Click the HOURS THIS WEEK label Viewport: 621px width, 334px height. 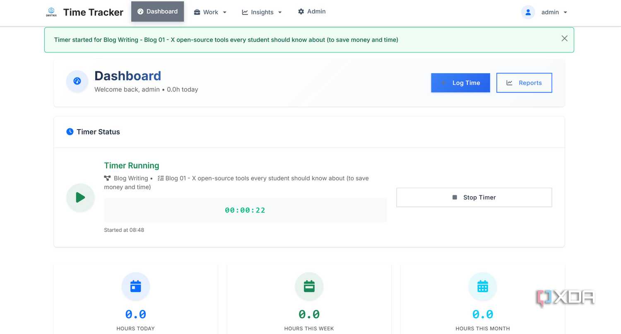[309, 329]
